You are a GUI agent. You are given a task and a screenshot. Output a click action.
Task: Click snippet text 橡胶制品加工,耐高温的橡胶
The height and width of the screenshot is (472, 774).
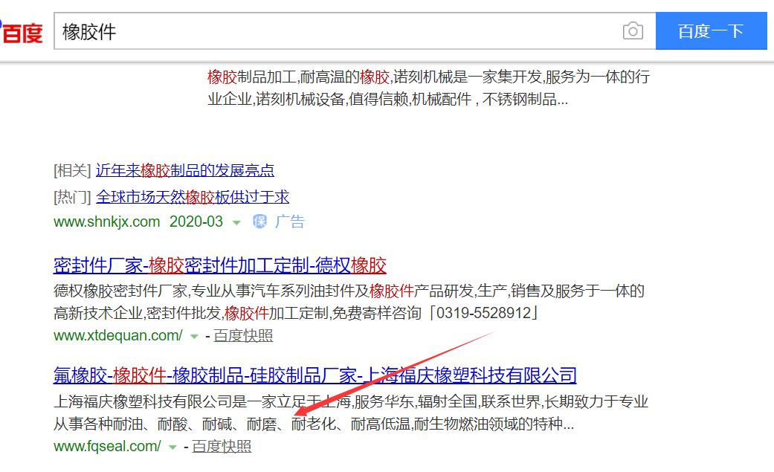pyautogui.click(x=299, y=77)
